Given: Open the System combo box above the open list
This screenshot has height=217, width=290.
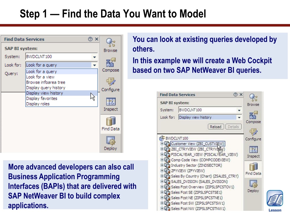Looking at the screenshot, I should point(61,57).
